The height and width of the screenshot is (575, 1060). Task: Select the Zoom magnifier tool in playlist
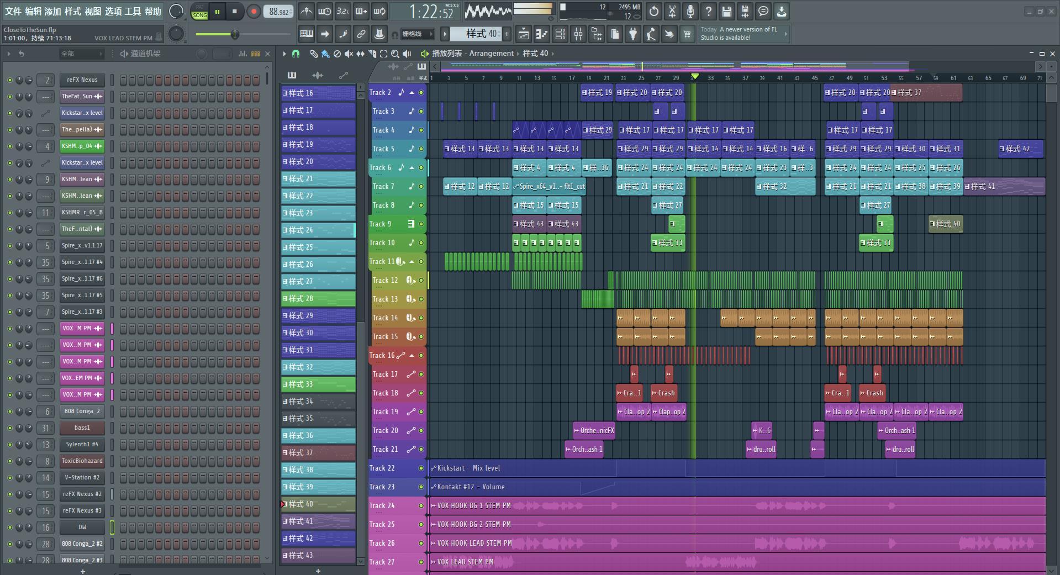pyautogui.click(x=395, y=54)
